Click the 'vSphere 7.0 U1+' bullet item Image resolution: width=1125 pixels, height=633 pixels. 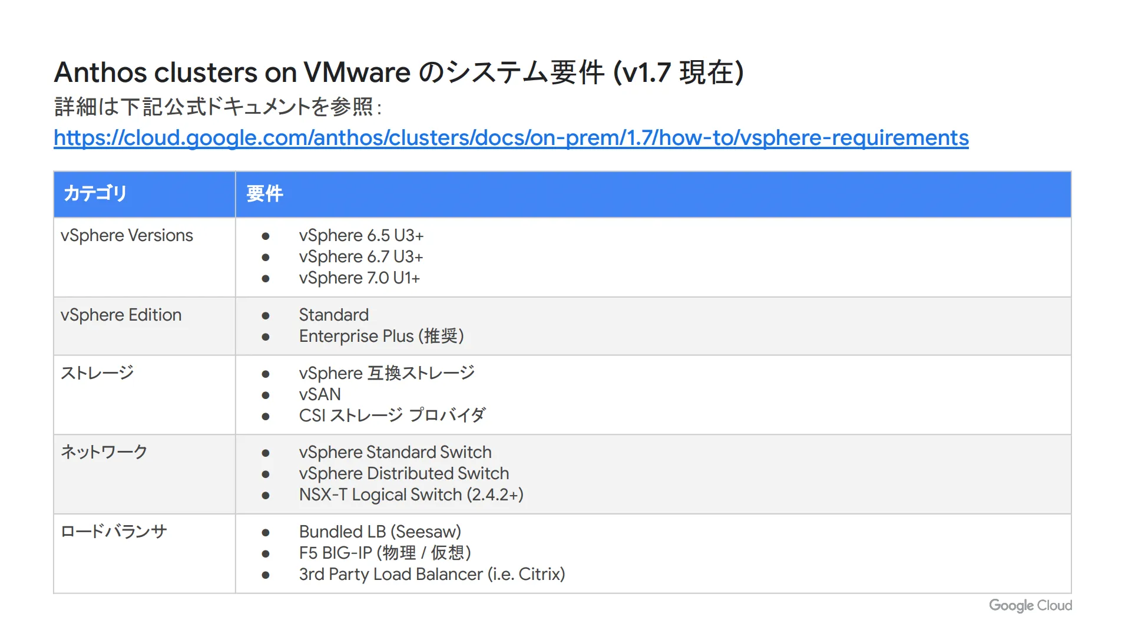[359, 278]
